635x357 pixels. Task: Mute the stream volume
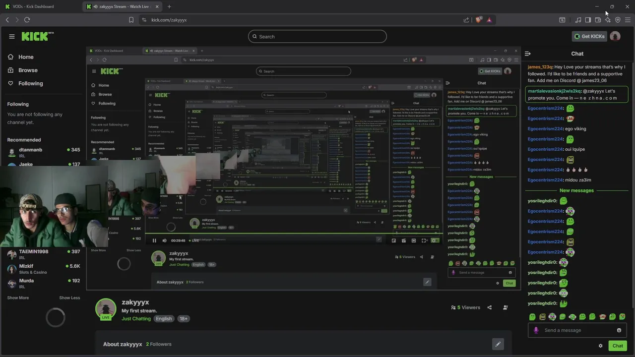pyautogui.click(x=165, y=240)
